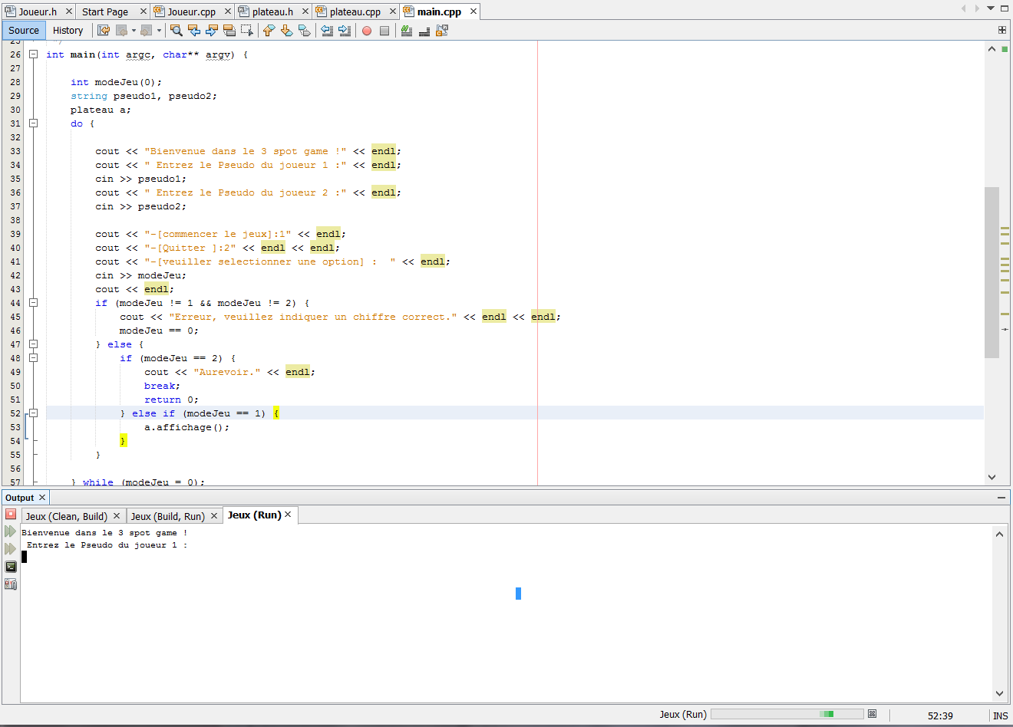Open the Joueur.h tab
Image resolution: width=1013 pixels, height=727 pixels.
pos(38,12)
